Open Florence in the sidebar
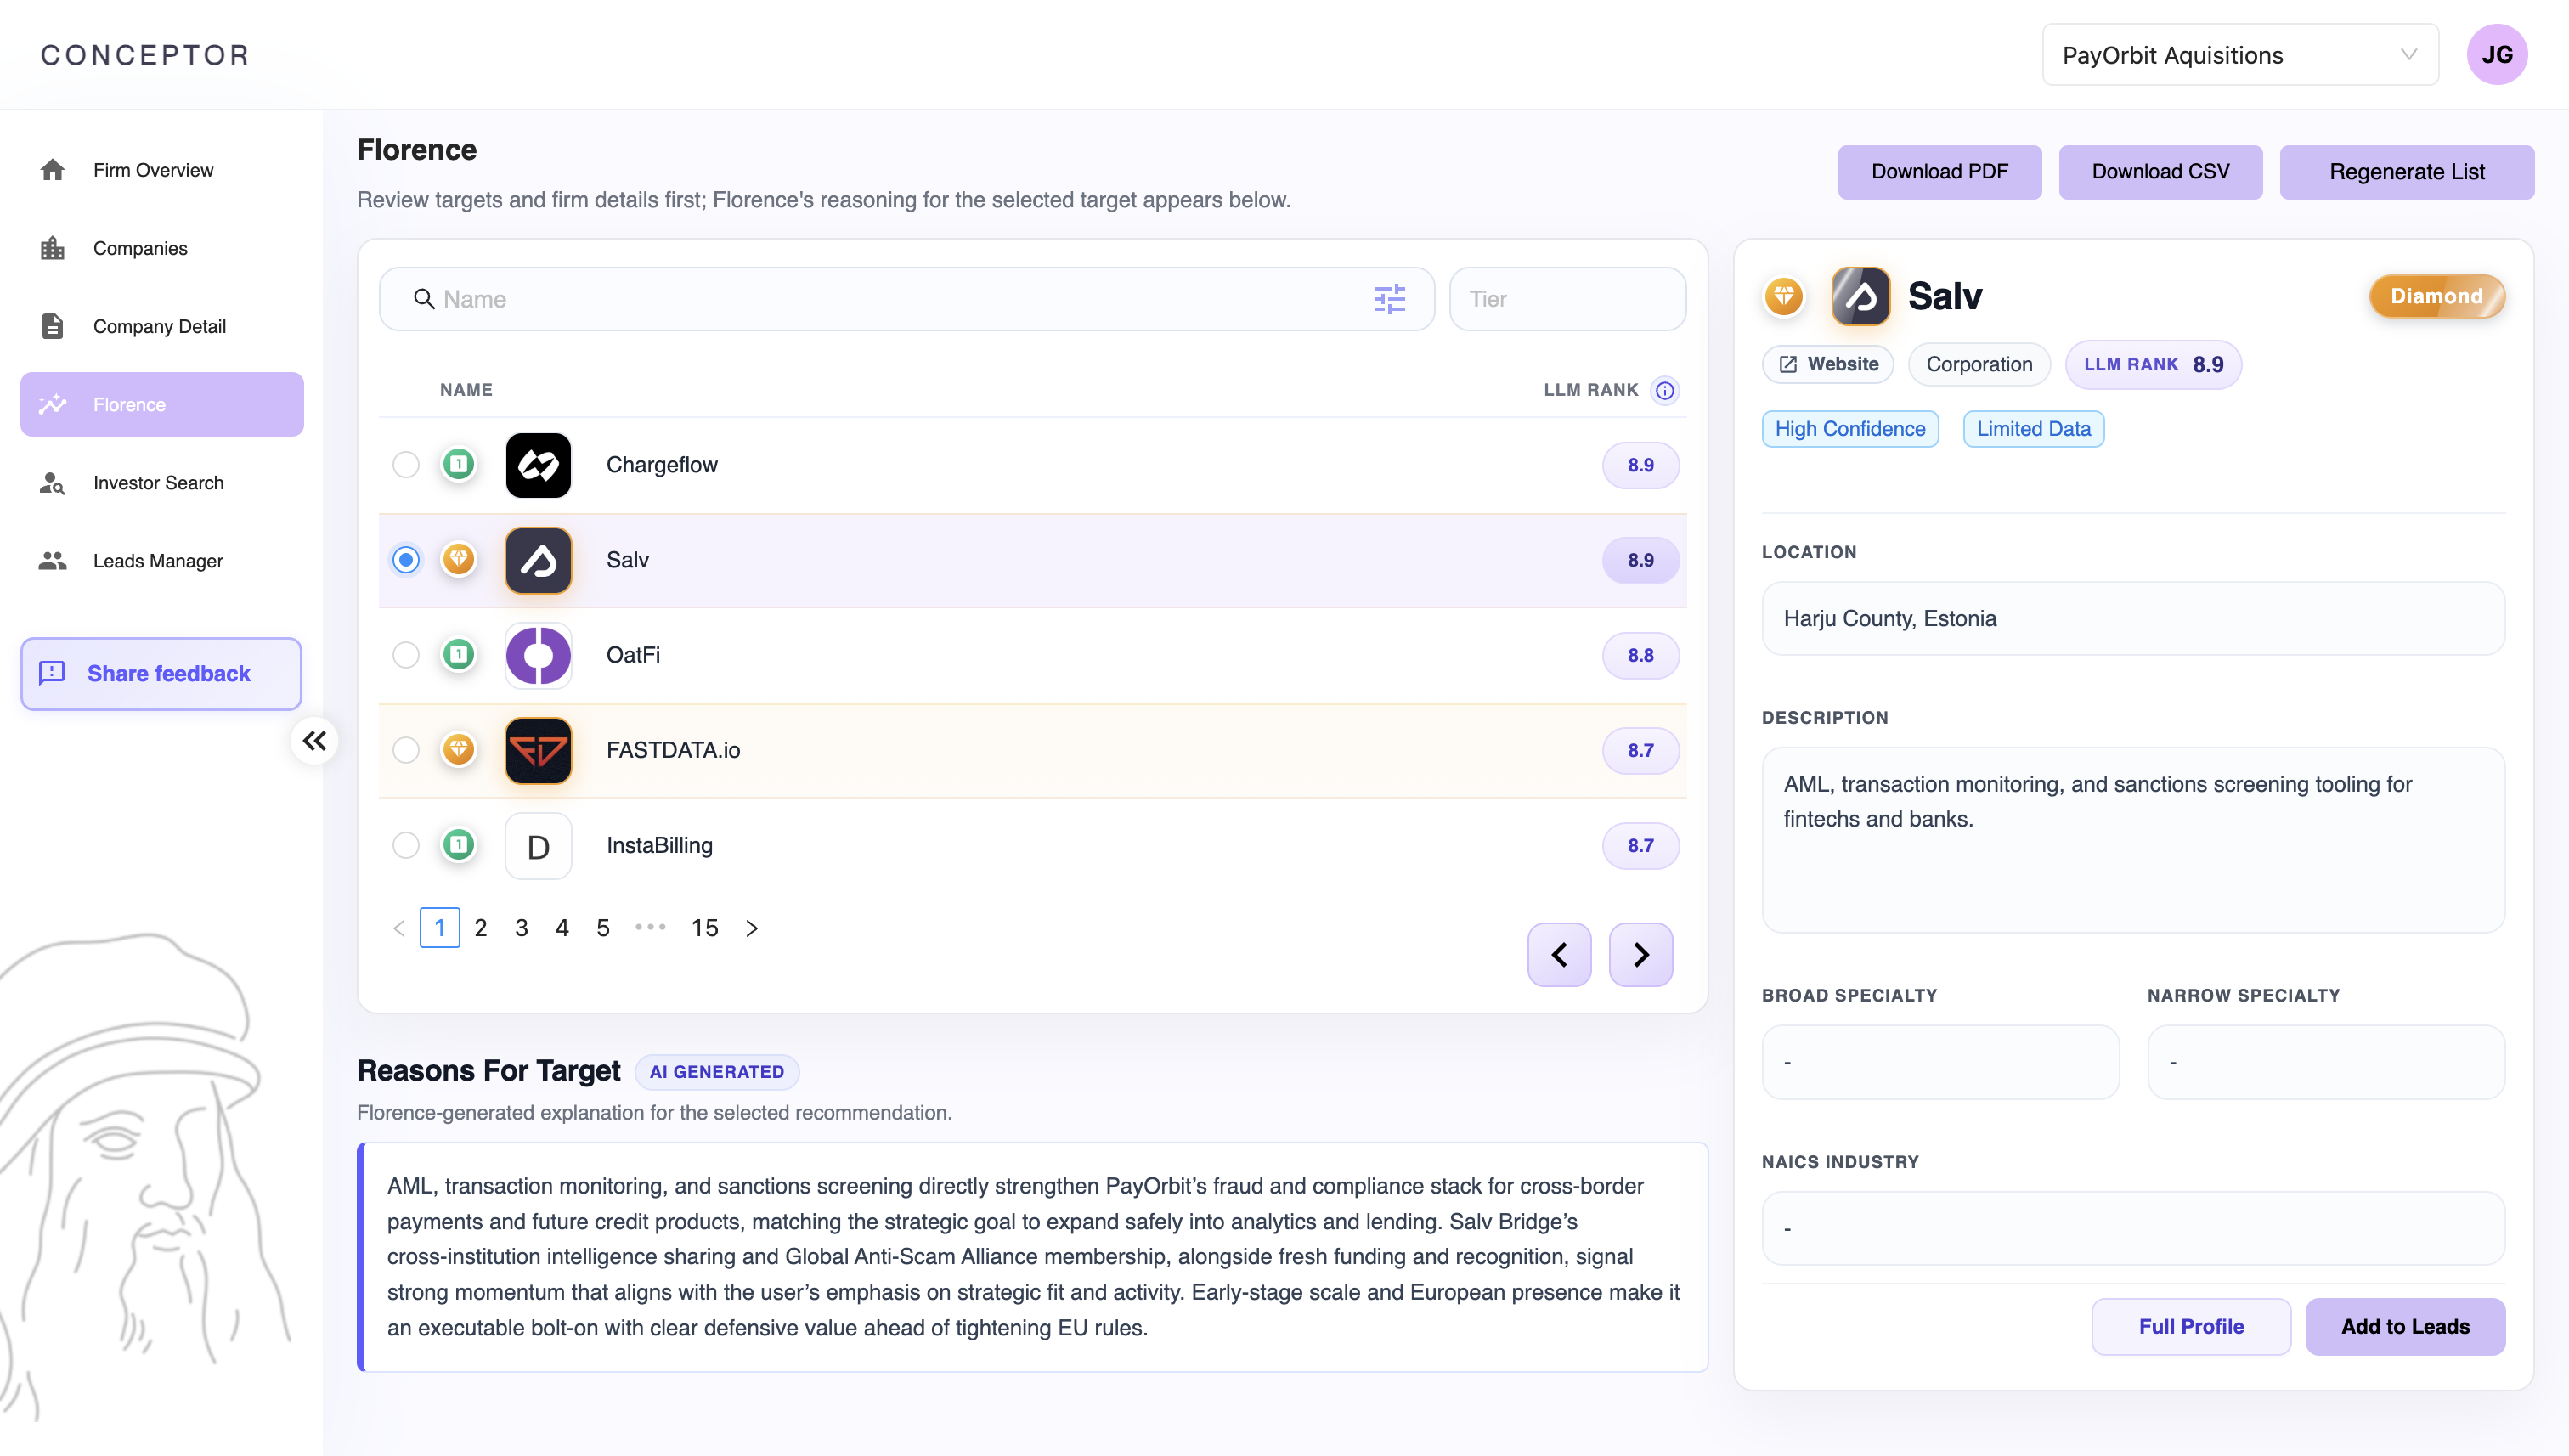The image size is (2569, 1456). [x=162, y=404]
